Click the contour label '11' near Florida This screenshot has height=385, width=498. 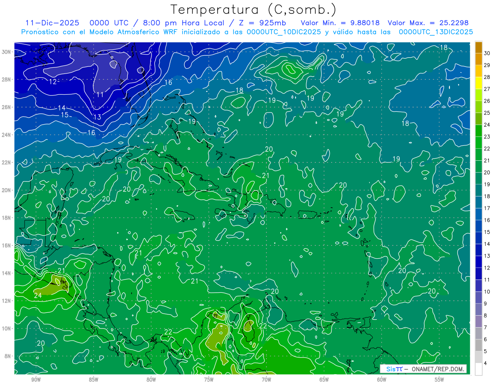click(100, 95)
